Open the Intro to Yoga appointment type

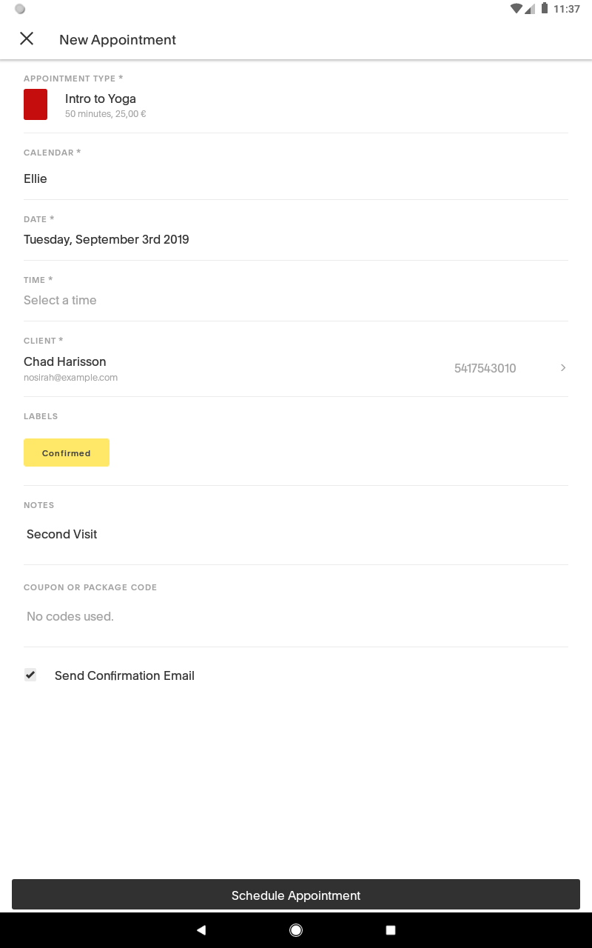point(296,104)
